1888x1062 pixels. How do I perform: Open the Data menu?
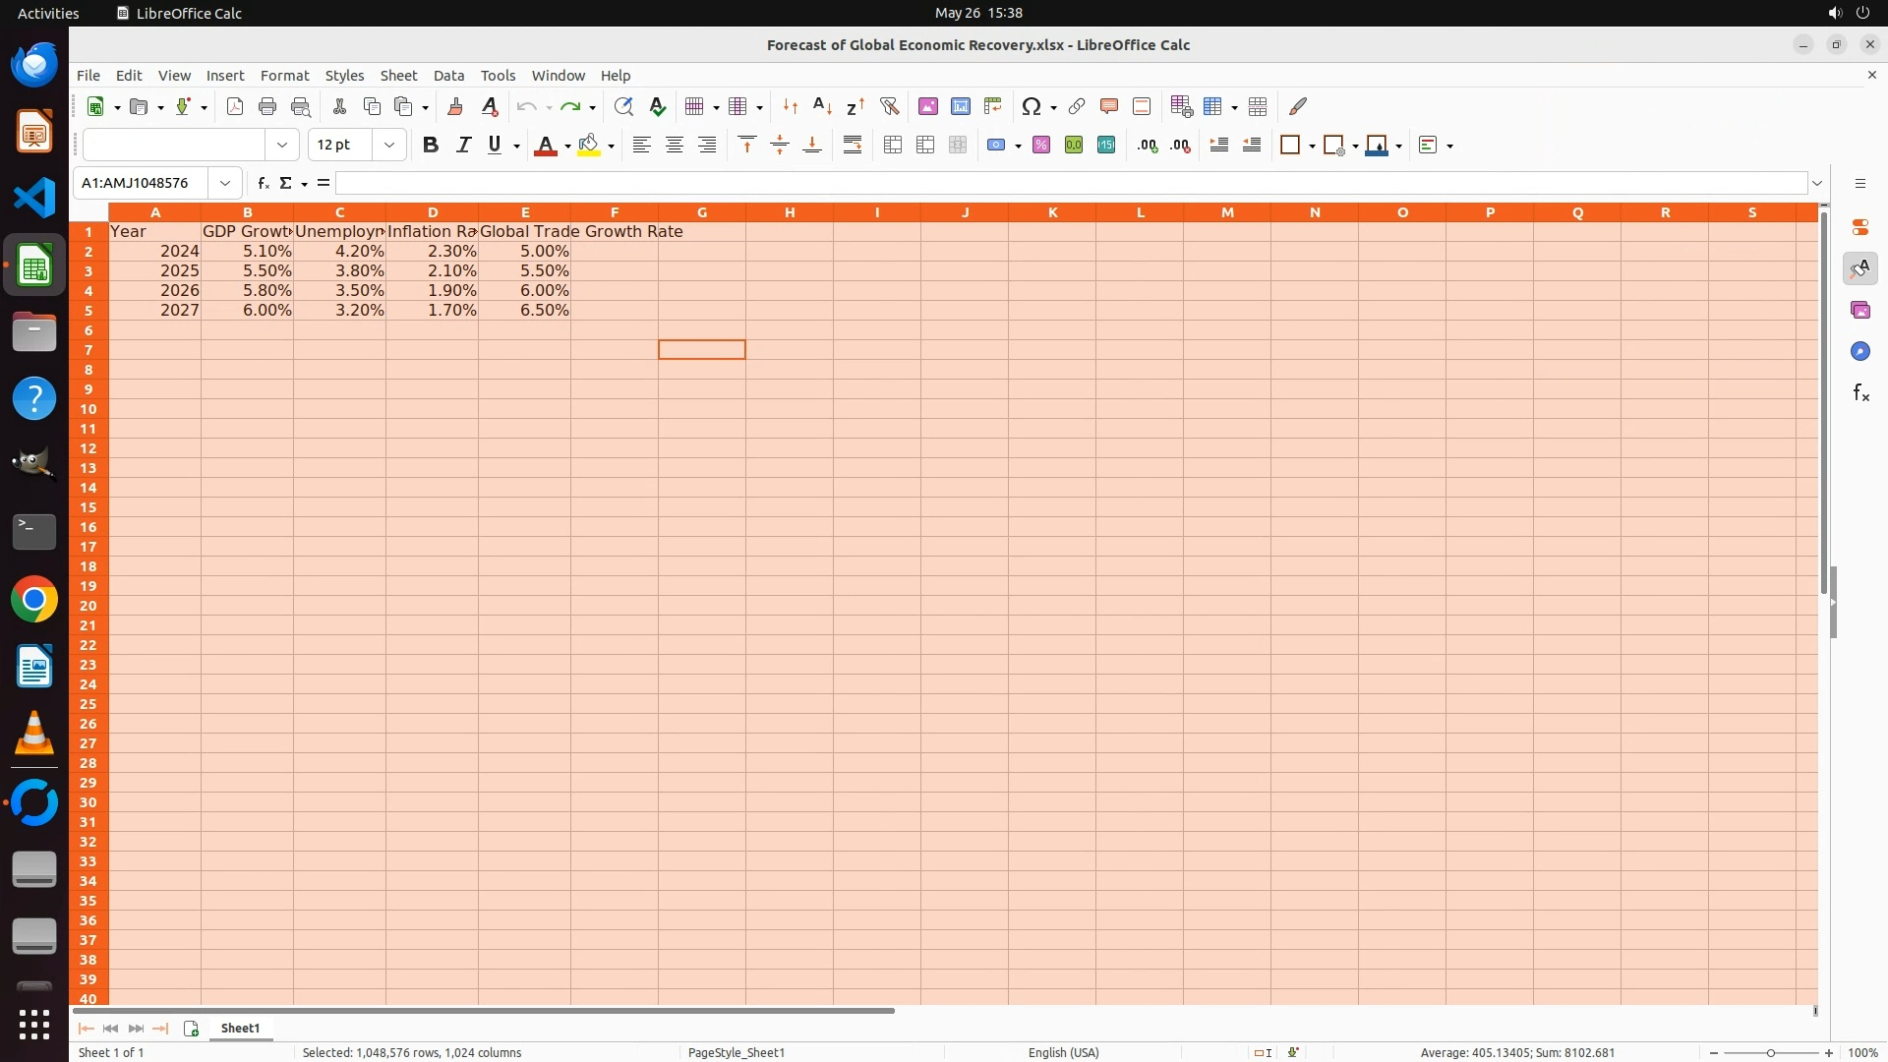[448, 76]
